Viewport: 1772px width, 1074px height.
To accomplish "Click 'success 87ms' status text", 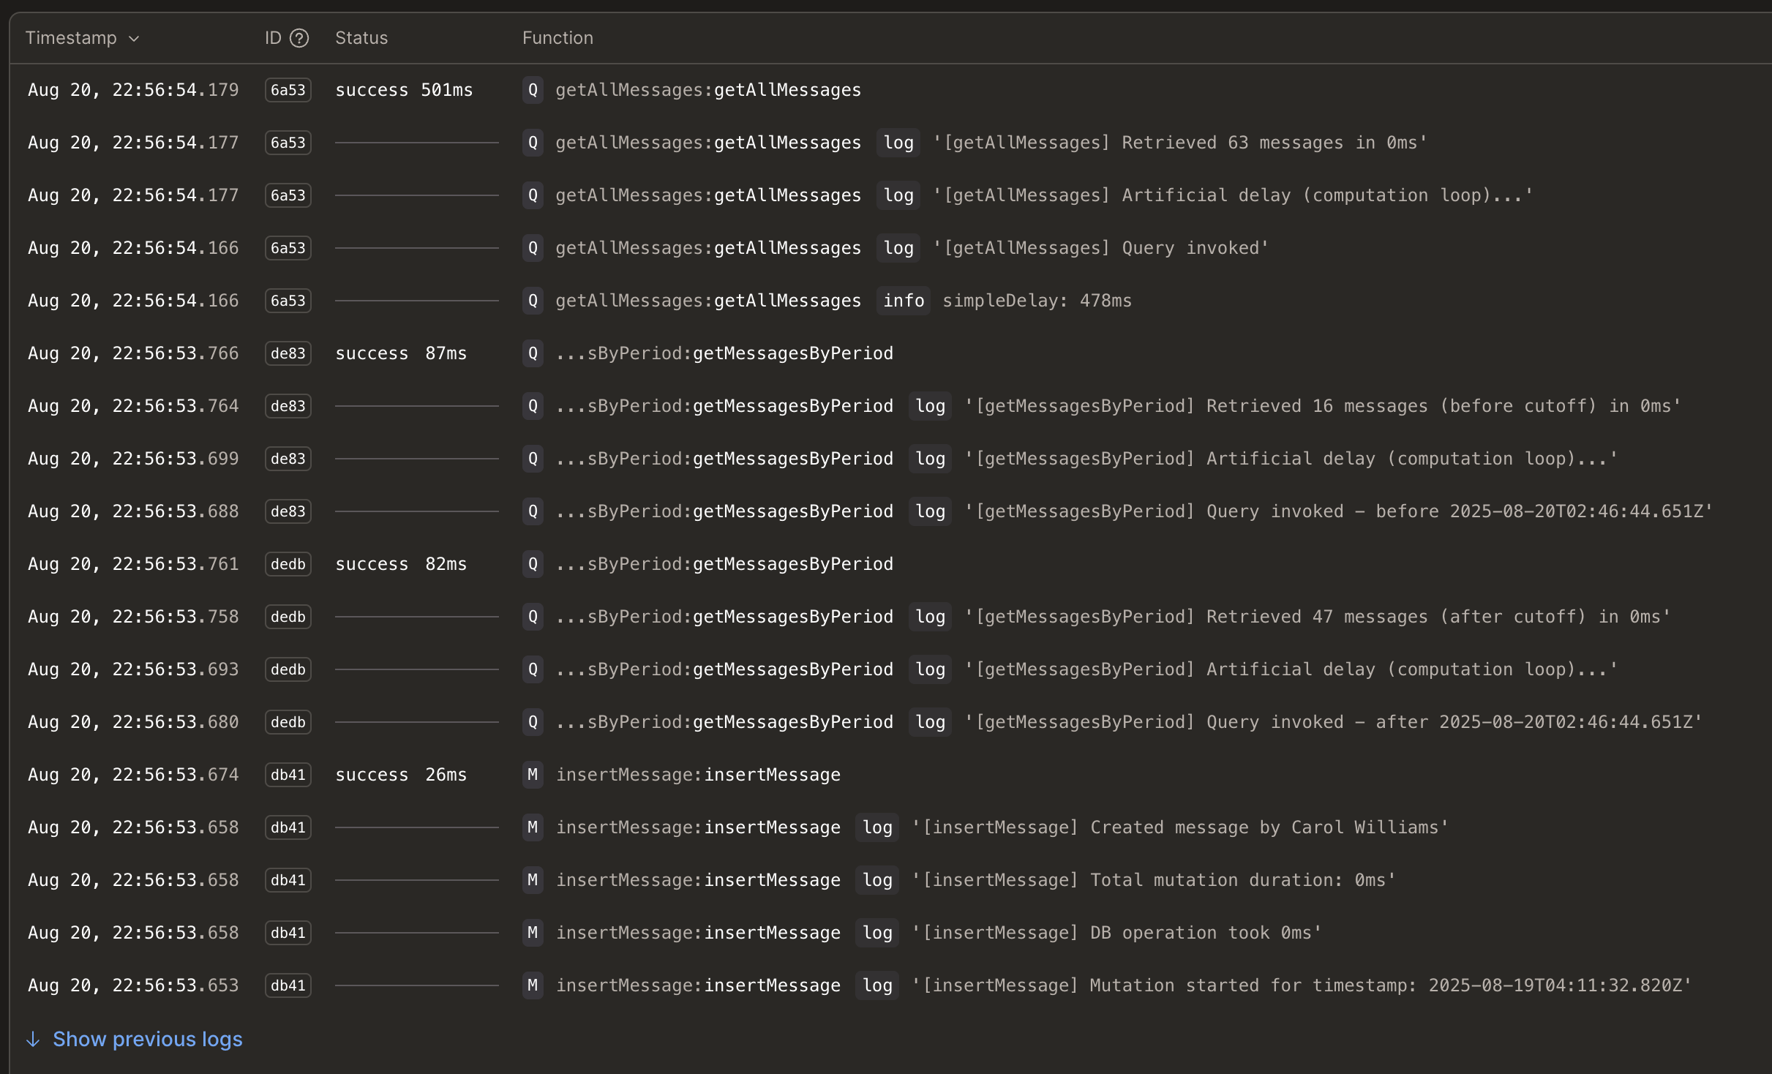I will tap(401, 353).
